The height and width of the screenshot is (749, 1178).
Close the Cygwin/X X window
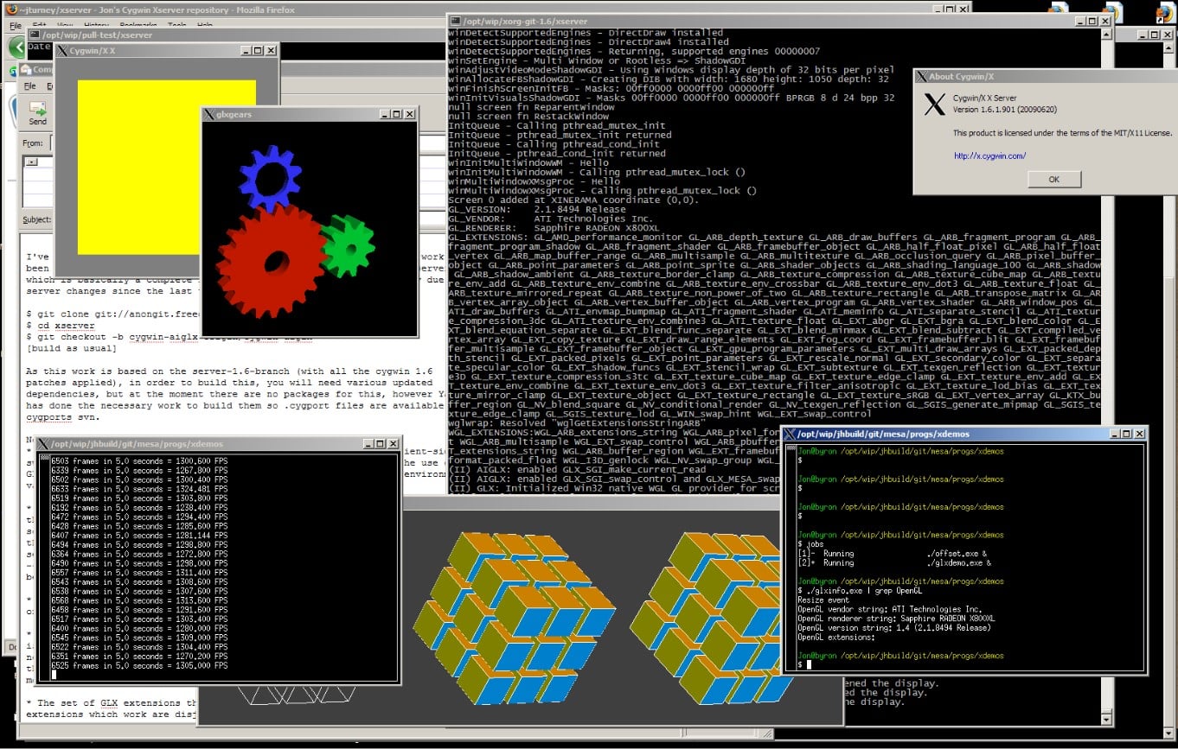pos(272,51)
